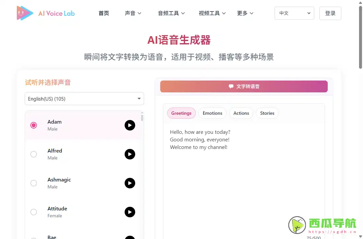The width and height of the screenshot is (363, 239).
Task: Click into the text-to-speech input area
Action: pos(244,180)
